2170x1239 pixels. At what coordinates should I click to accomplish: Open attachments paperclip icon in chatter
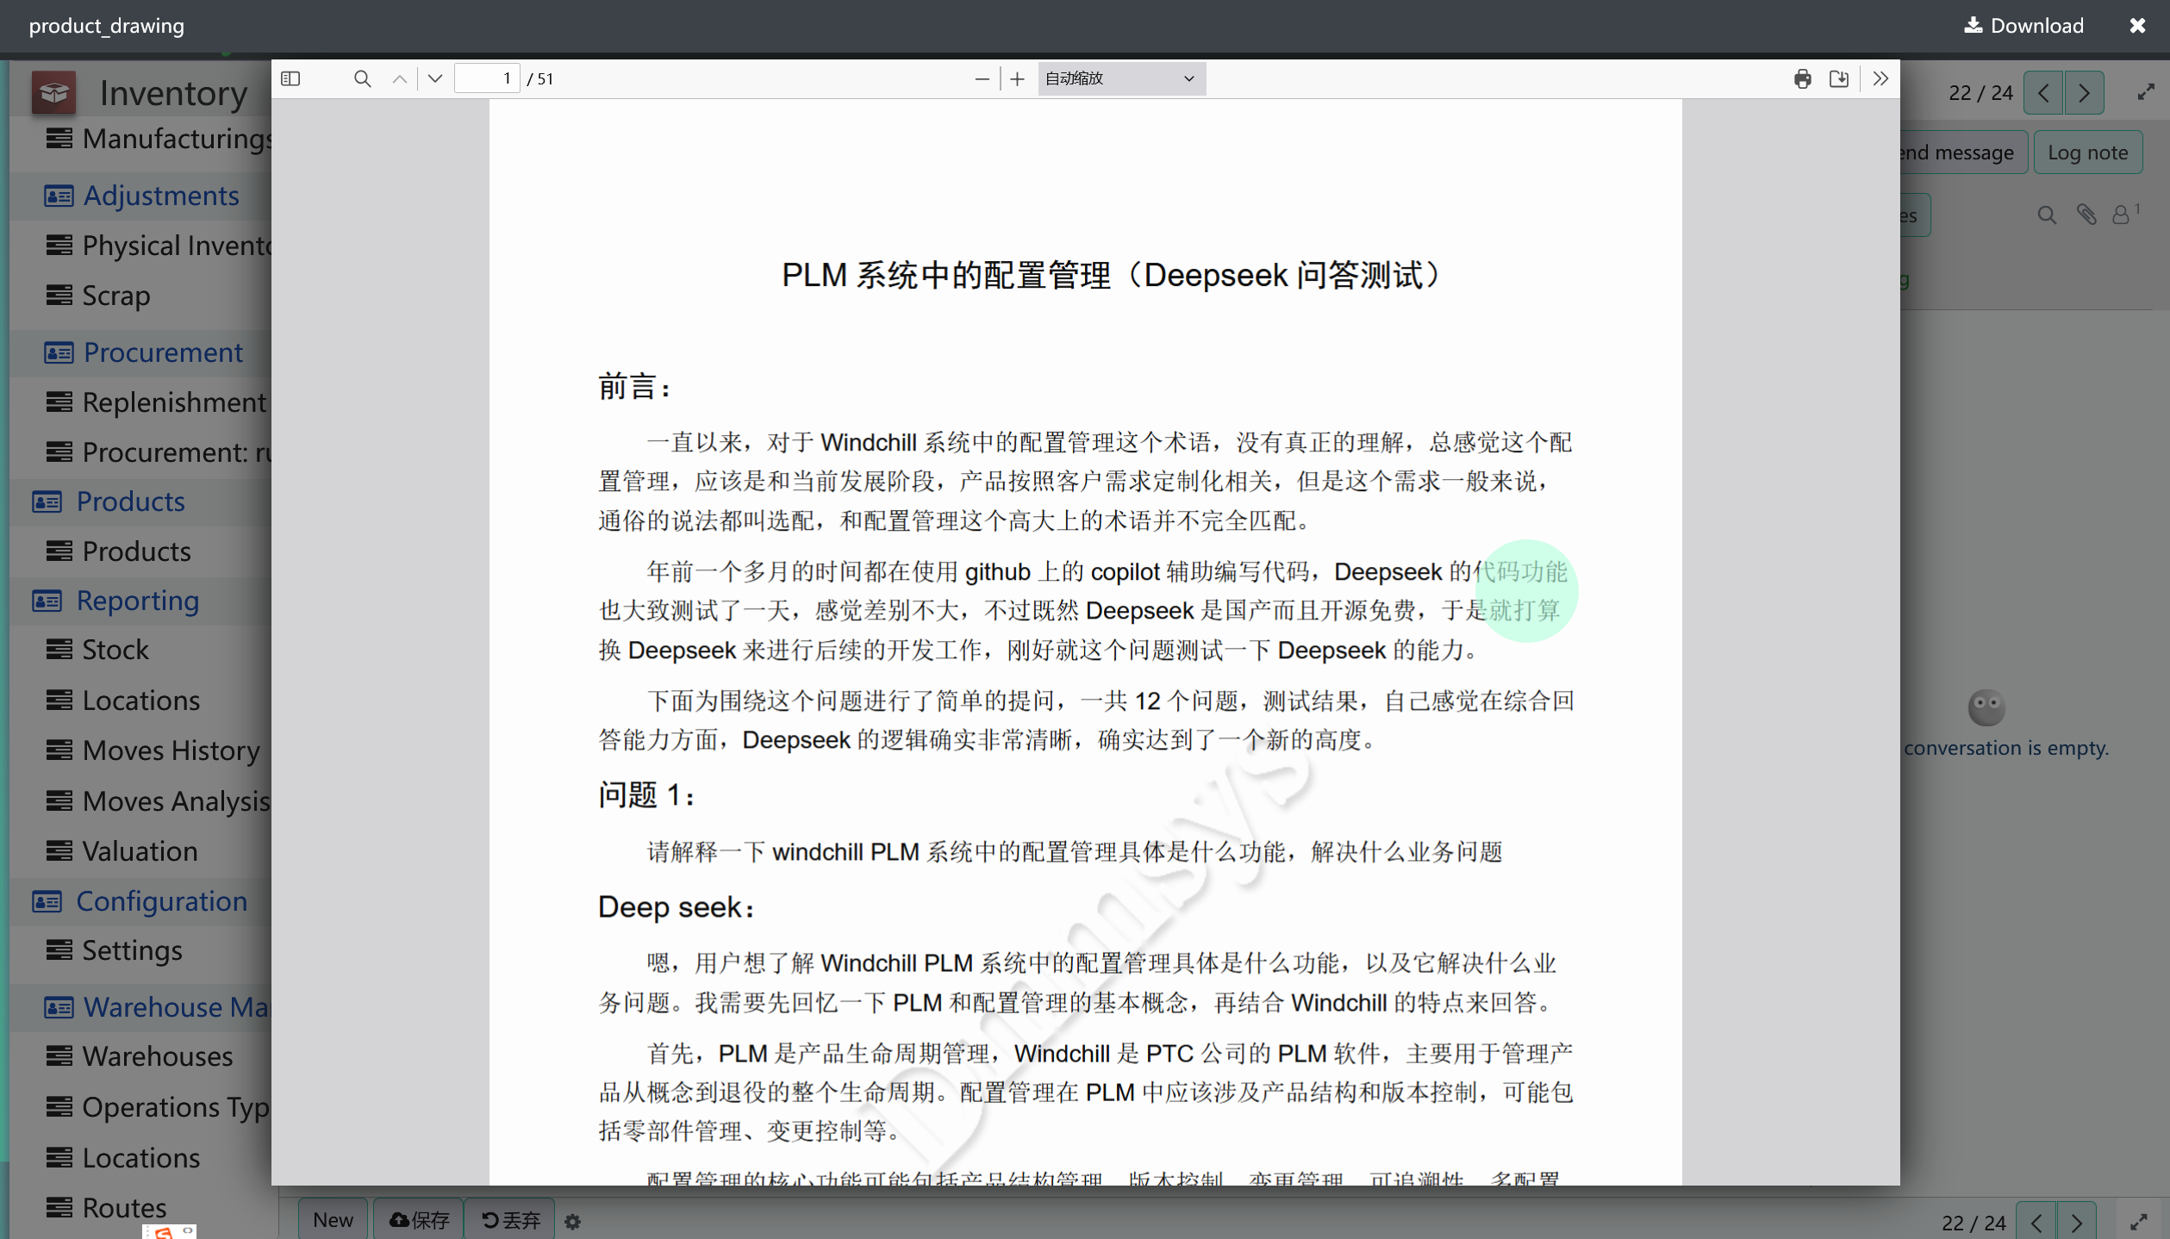pos(2086,215)
